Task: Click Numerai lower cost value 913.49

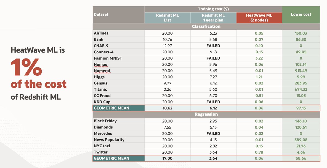Action: pos(301,71)
